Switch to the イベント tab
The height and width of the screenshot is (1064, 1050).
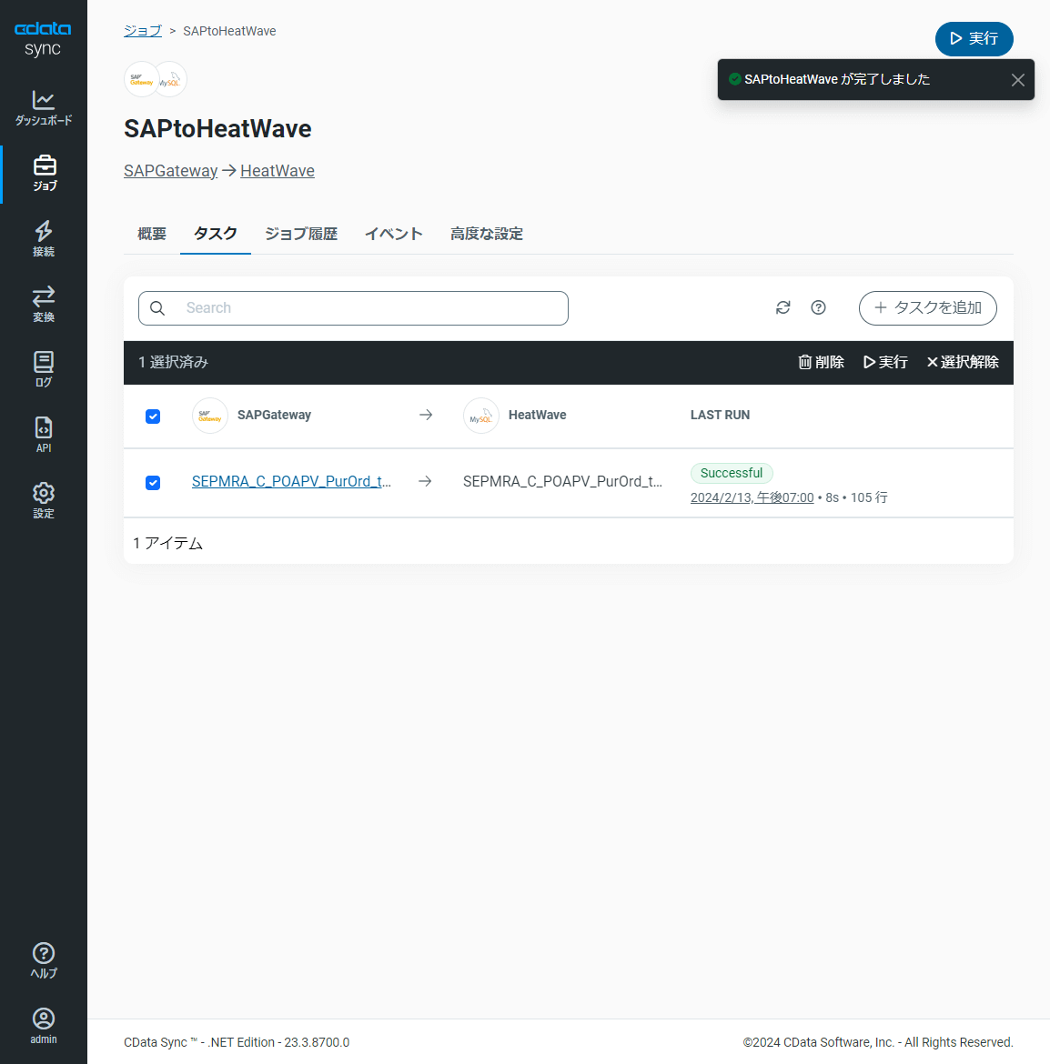point(394,234)
